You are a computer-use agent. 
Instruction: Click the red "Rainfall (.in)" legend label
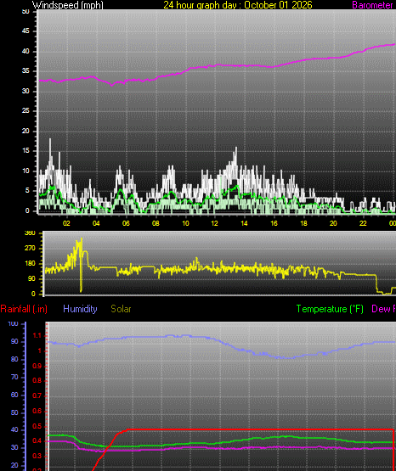click(x=24, y=309)
